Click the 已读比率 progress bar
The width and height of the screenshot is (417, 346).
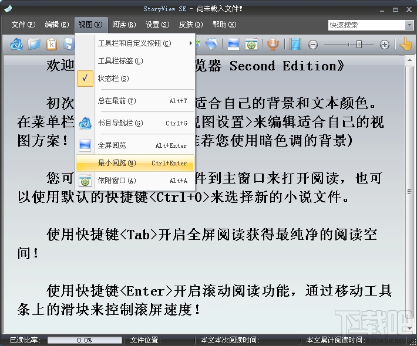[x=85, y=340]
